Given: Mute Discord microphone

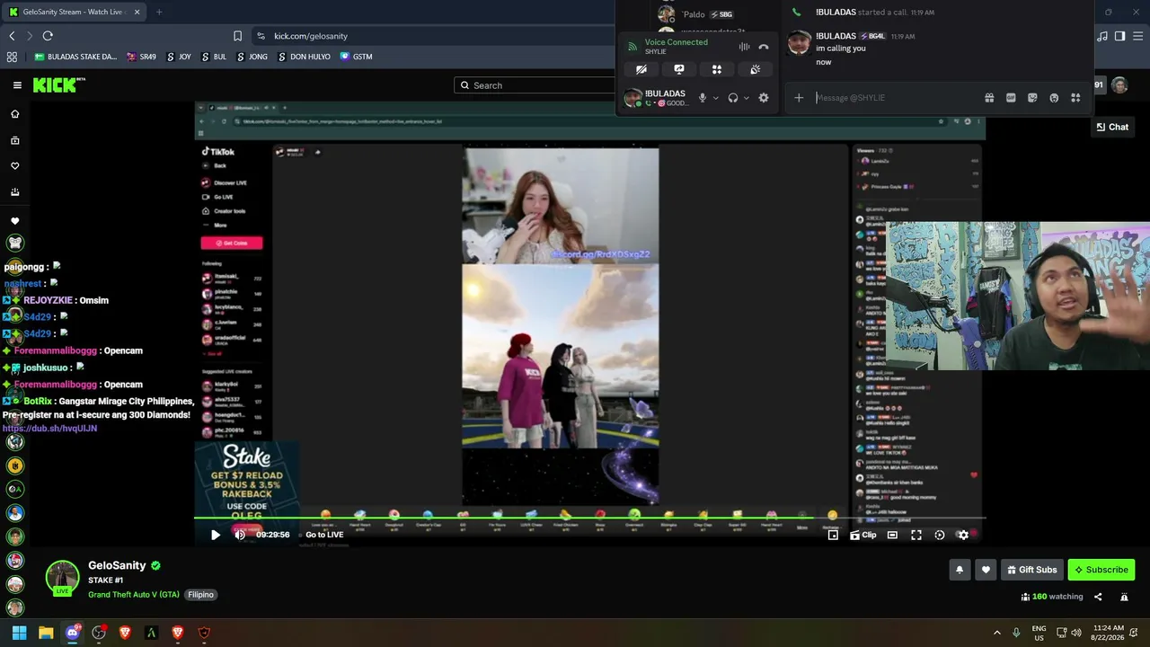Looking at the screenshot, I should coord(702,98).
